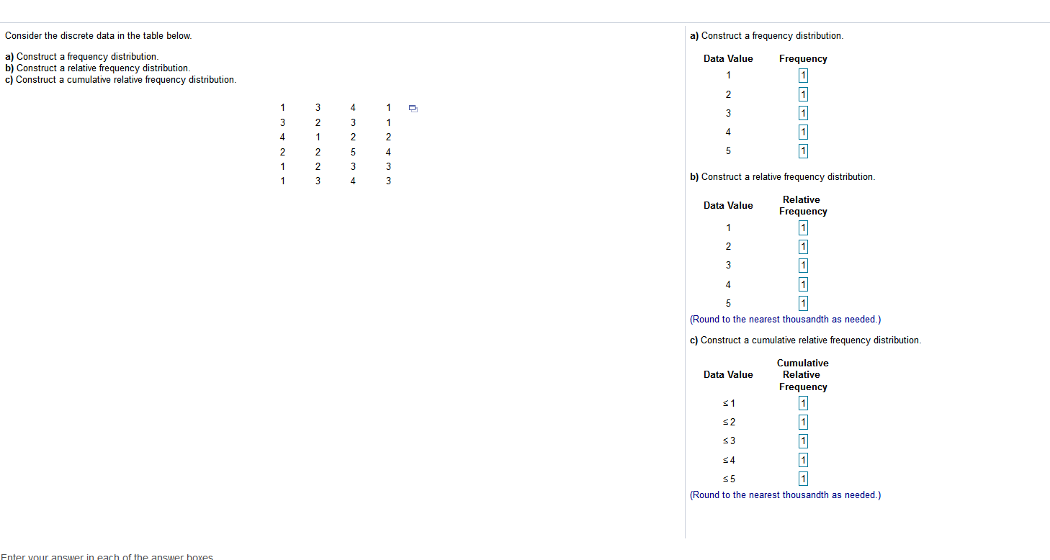Select the relative frequency box for value 1

pos(802,227)
